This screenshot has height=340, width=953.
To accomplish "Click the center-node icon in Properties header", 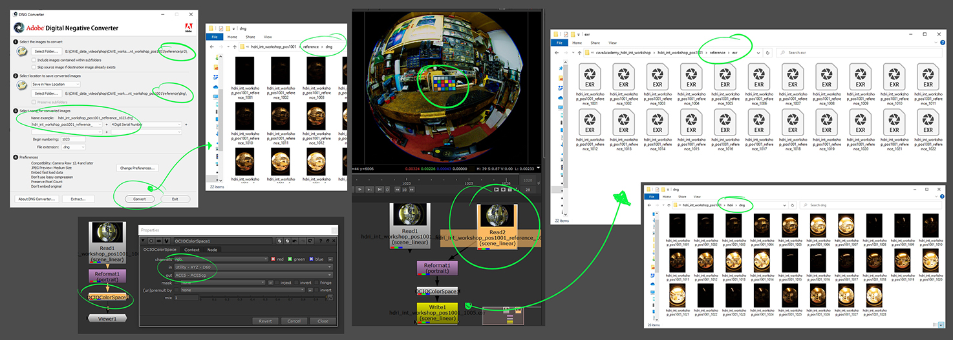I will coord(151,241).
